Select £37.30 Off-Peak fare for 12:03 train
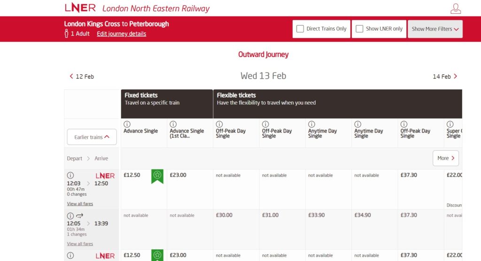 click(409, 175)
